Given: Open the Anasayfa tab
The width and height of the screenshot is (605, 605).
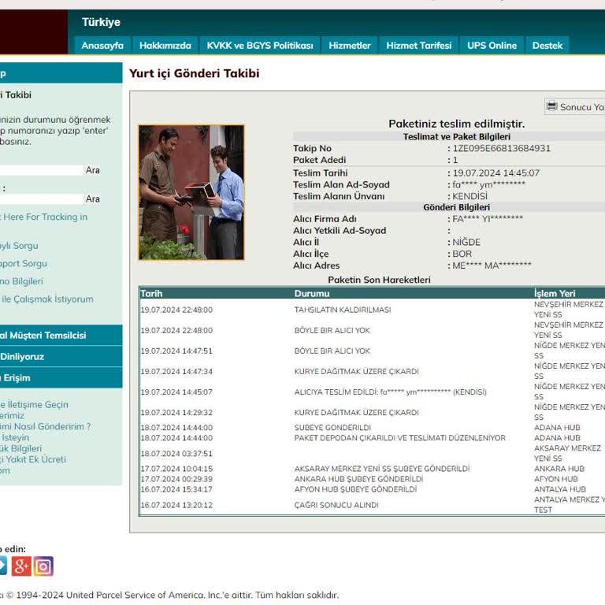Looking at the screenshot, I should 102,46.
